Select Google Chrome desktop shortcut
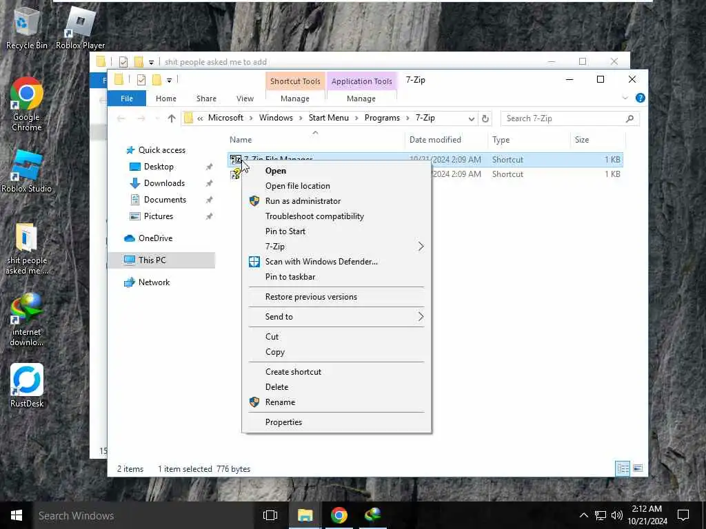The image size is (706, 529). (27, 105)
